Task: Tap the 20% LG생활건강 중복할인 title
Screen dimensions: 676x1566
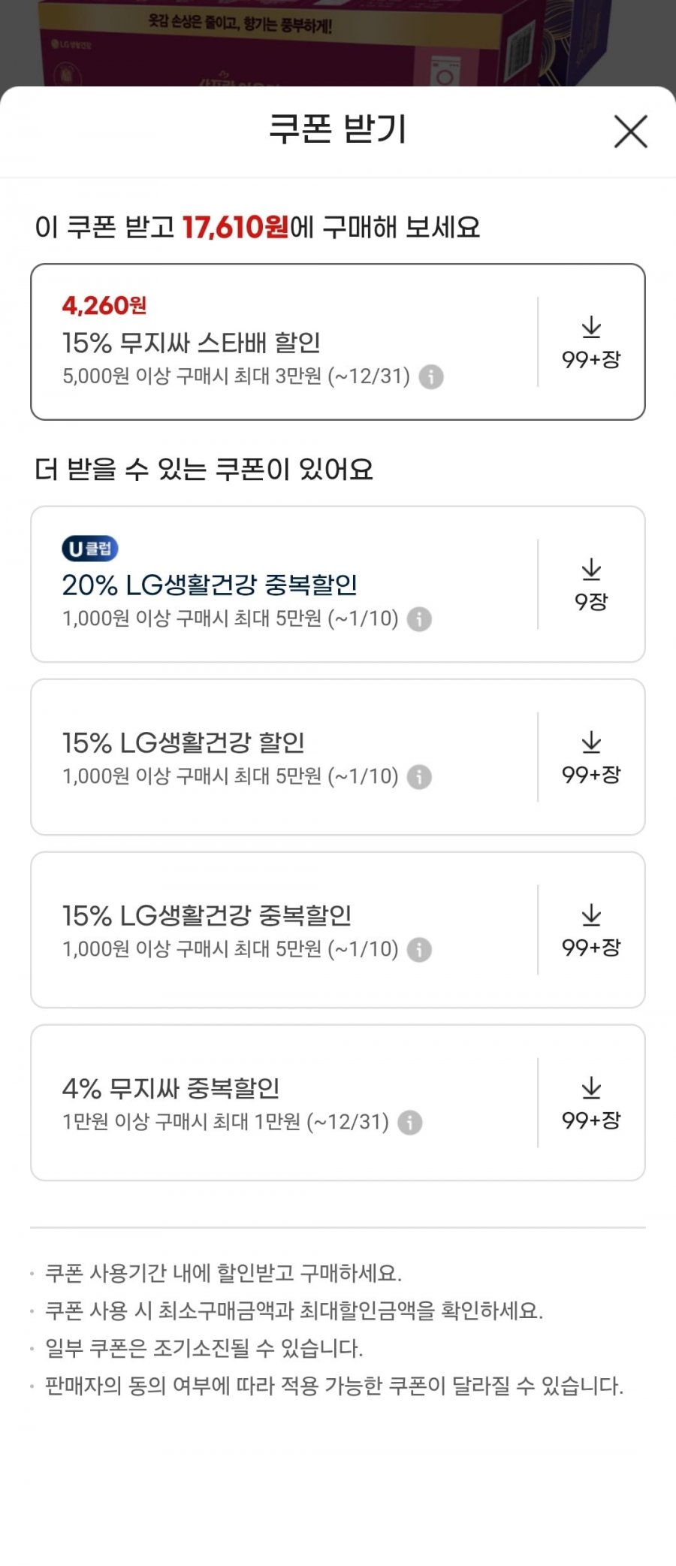Action: click(209, 585)
